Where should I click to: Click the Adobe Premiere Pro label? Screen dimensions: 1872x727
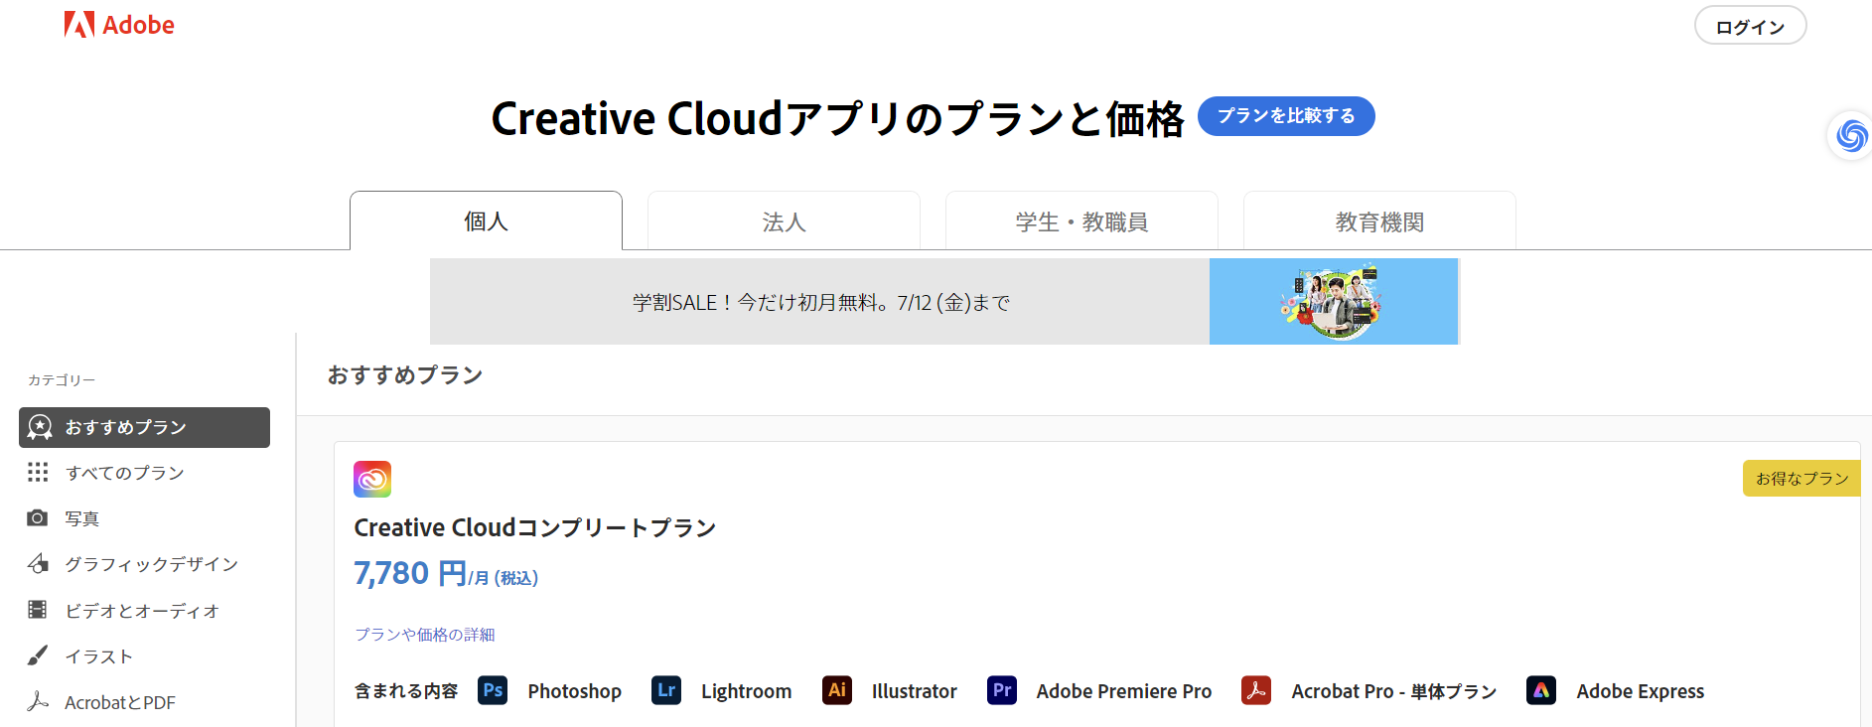coord(1124,691)
